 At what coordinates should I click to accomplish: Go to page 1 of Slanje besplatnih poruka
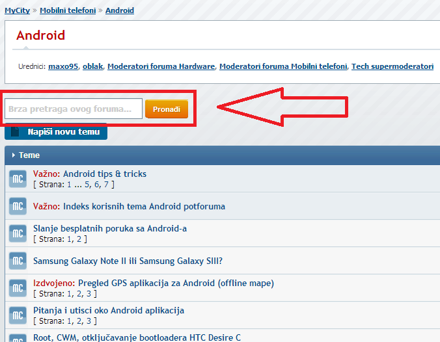point(69,239)
